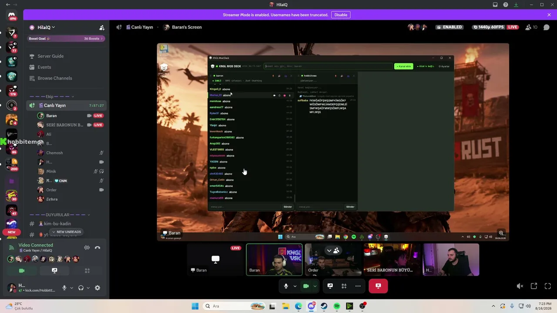Select Baran's webcam tile
The height and width of the screenshot is (313, 557).
[x=274, y=260]
